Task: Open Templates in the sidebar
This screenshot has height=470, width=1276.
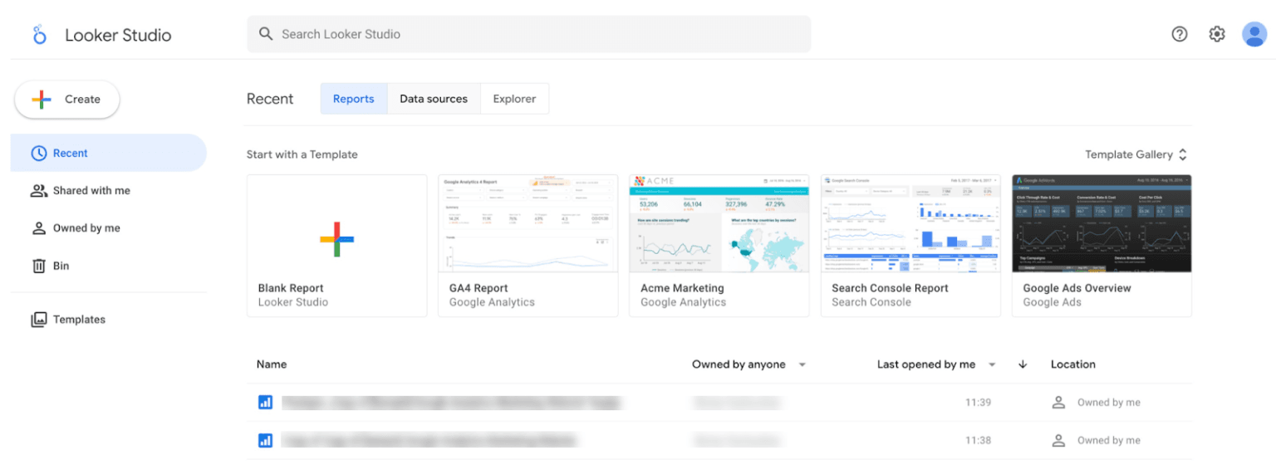Action: pyautogui.click(x=79, y=319)
